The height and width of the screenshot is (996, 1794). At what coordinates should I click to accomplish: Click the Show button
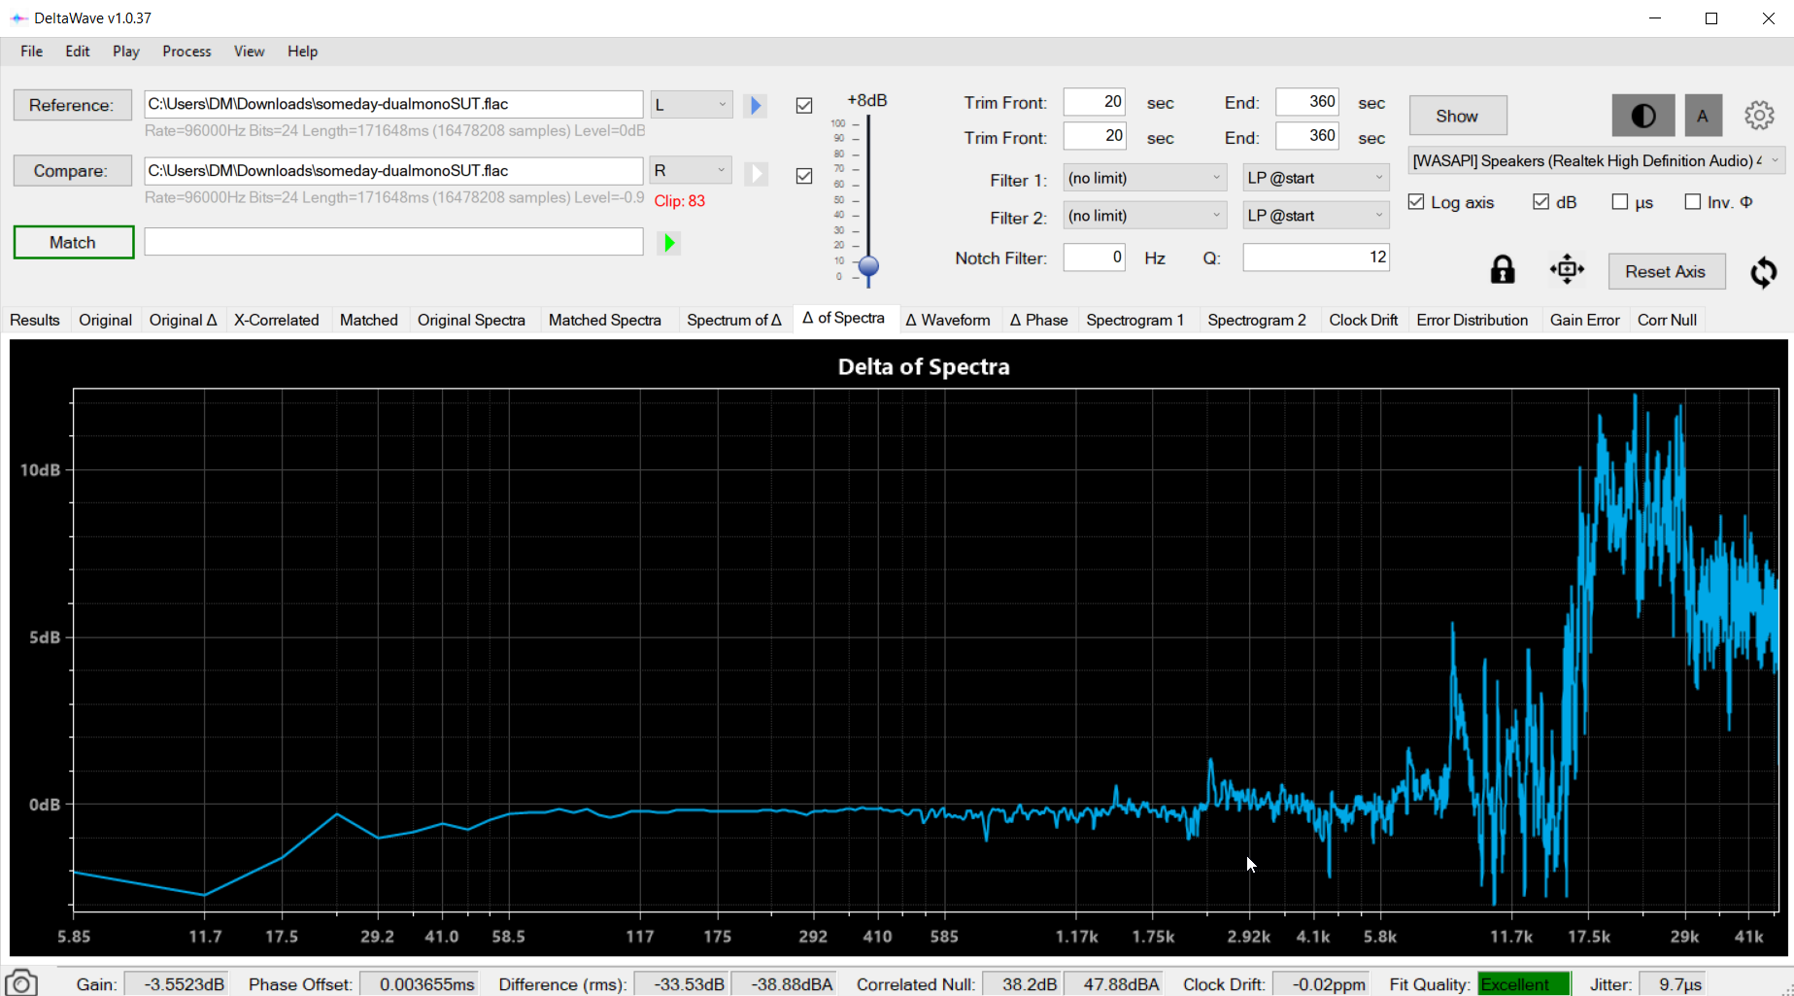(x=1457, y=116)
